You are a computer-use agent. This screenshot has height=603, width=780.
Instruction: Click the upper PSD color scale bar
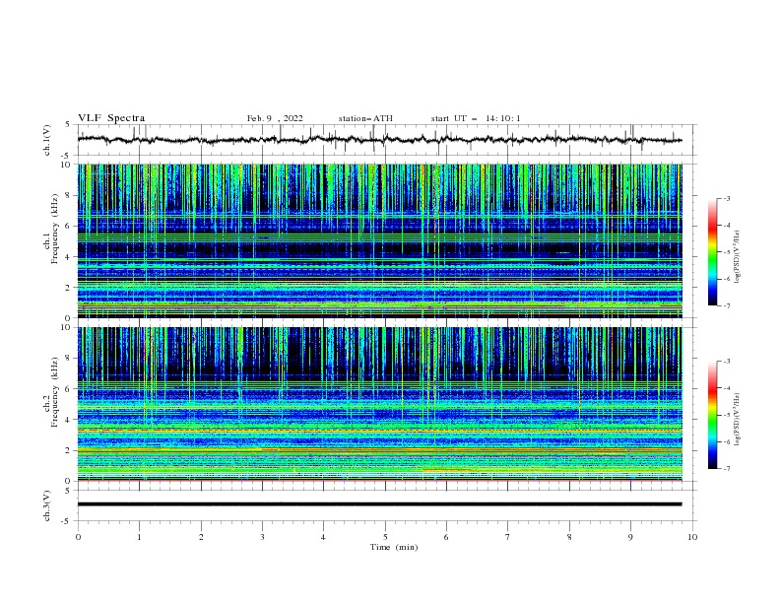click(x=712, y=251)
